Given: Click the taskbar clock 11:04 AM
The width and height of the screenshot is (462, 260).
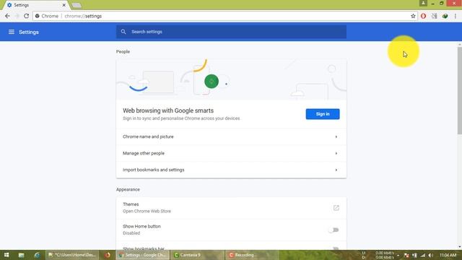Looking at the screenshot, I should (x=448, y=255).
